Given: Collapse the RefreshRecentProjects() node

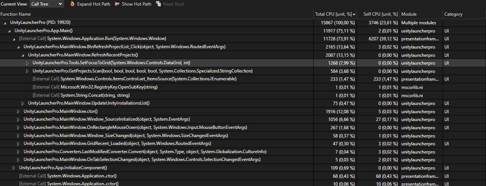Looking at the screenshot, I should (x=23, y=55).
